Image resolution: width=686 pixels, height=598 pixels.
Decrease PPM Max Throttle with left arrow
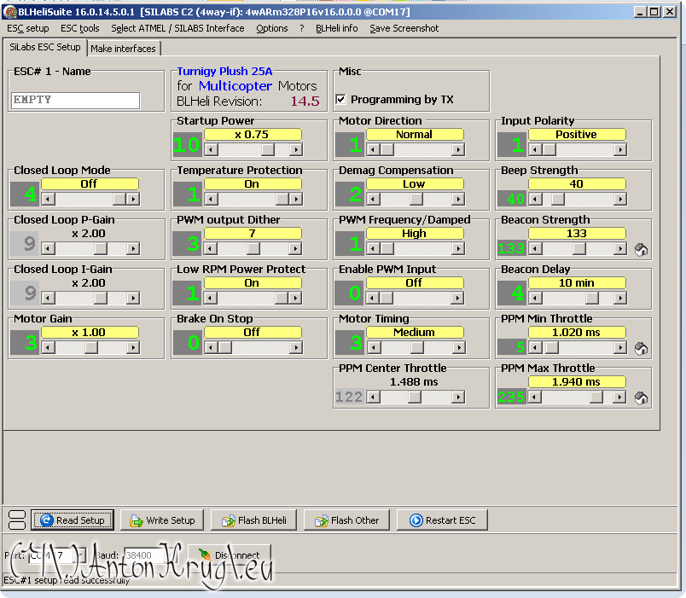[534, 397]
